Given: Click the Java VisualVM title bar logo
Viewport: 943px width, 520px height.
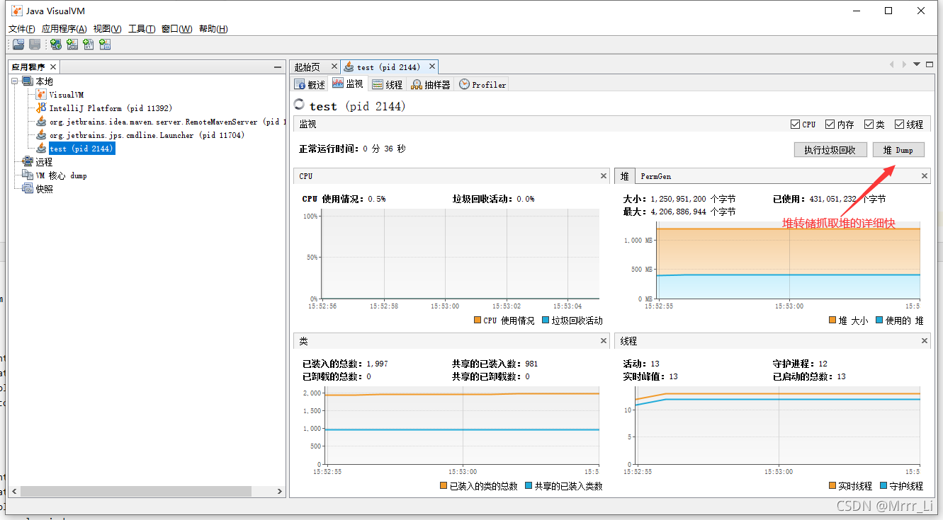Looking at the screenshot, I should pos(16,11).
